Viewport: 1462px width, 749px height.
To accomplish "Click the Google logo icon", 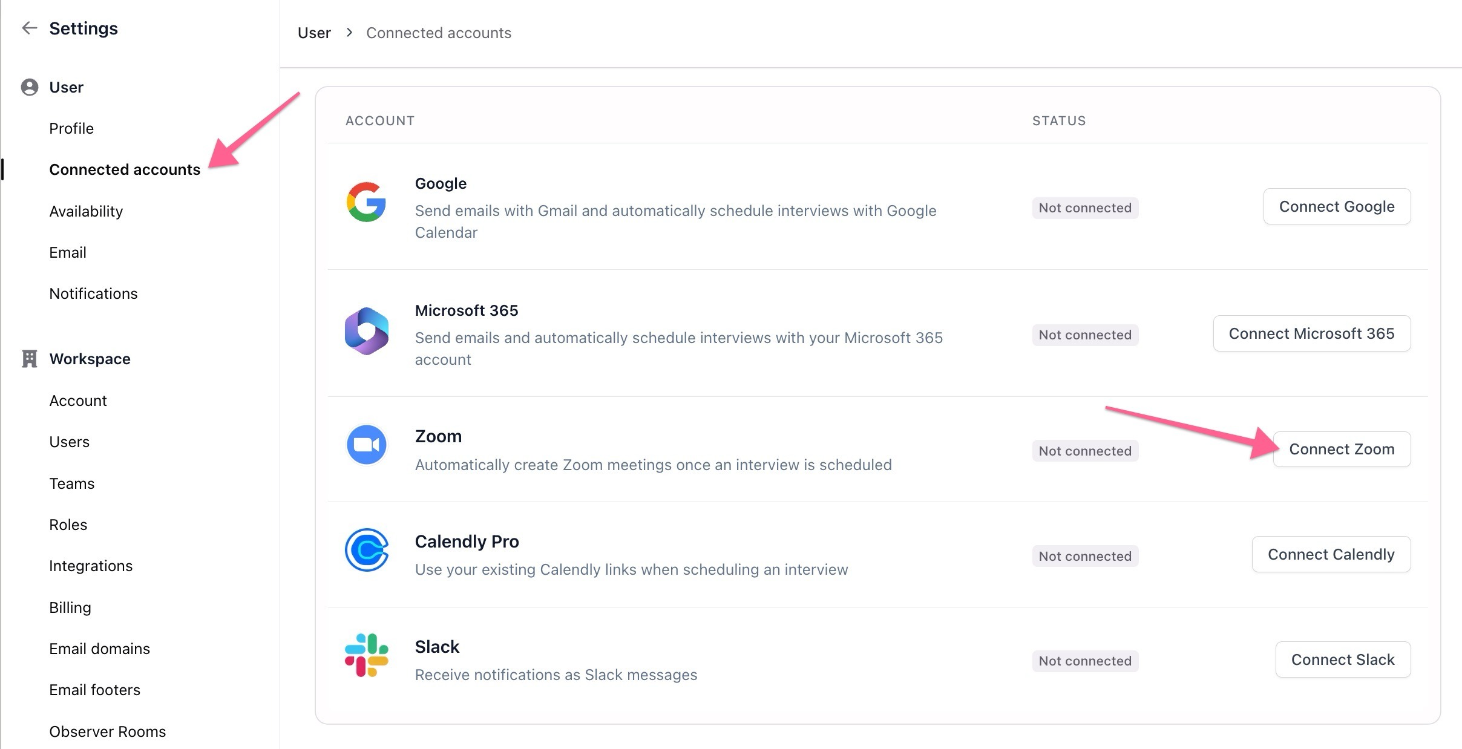I will pos(366,202).
